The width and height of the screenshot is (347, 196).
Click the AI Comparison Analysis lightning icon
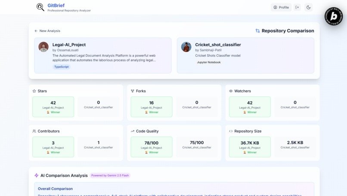36,175
